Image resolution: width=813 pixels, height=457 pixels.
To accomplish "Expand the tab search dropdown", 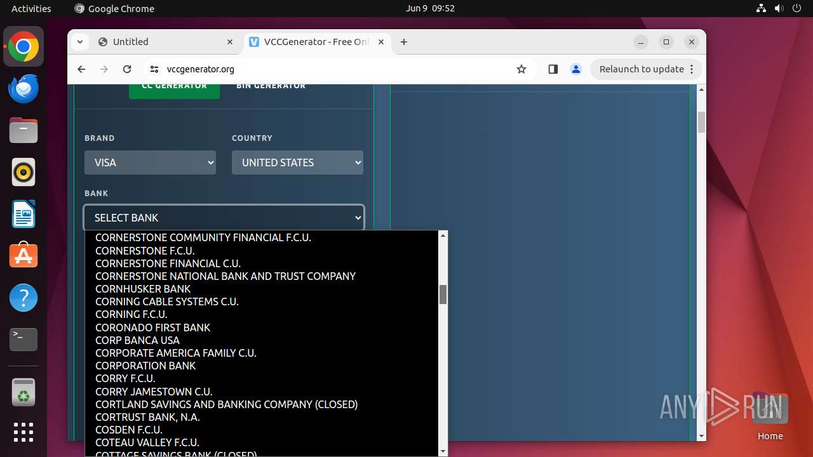I will 79,42.
